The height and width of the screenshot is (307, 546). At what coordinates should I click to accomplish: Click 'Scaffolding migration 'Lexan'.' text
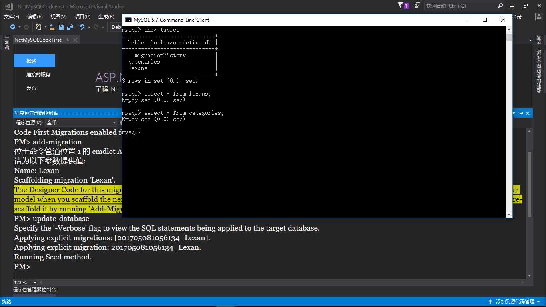(65, 180)
